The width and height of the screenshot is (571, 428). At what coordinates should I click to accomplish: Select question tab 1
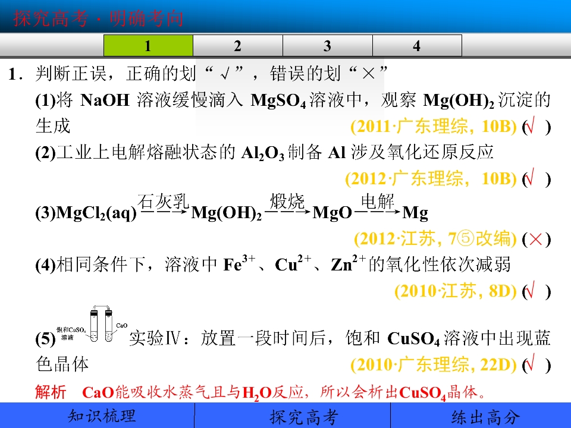point(148,46)
